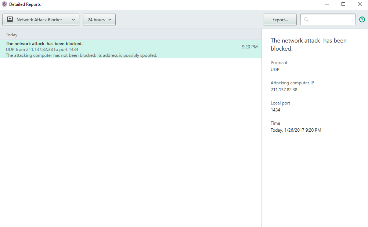Screen dimensions: 368x227
Task: Click the UDP protocol value in details pane
Action: tap(275, 70)
